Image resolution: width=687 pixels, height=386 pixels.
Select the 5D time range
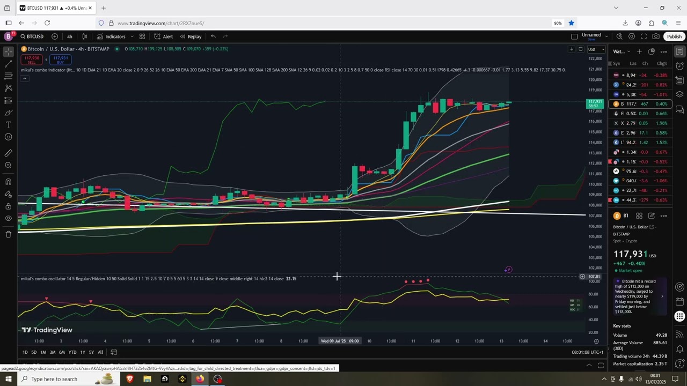point(34,352)
